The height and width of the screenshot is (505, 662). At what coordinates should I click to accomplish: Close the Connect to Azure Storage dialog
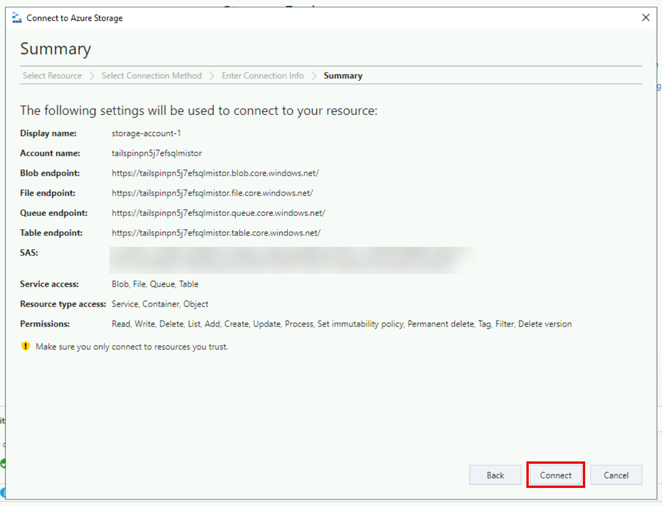click(x=645, y=18)
